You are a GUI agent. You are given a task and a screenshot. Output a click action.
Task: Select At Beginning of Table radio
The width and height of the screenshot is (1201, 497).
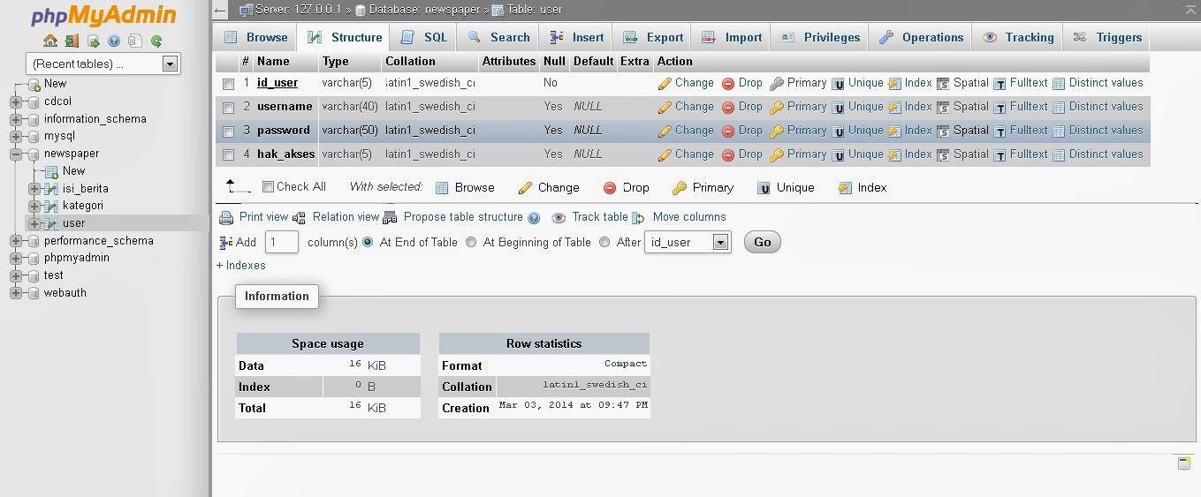tap(471, 242)
